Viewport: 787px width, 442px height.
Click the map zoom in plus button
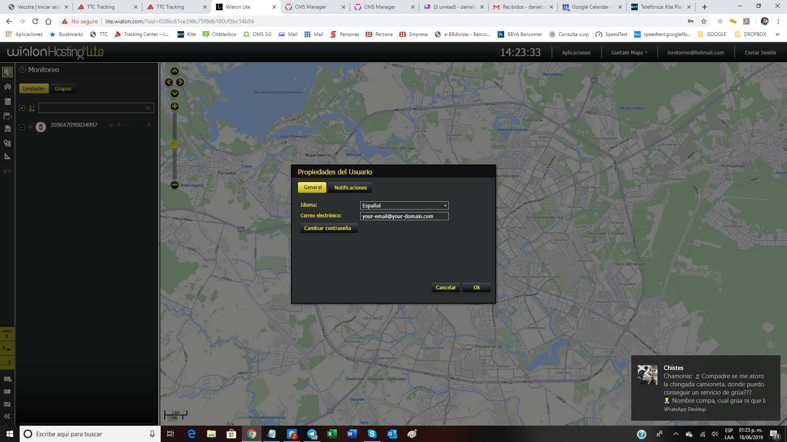(x=175, y=106)
